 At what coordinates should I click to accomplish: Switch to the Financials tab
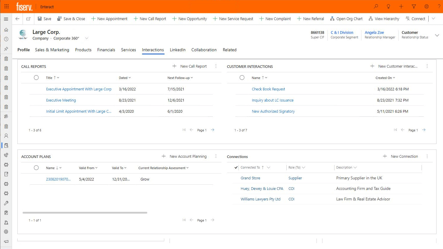pos(106,50)
